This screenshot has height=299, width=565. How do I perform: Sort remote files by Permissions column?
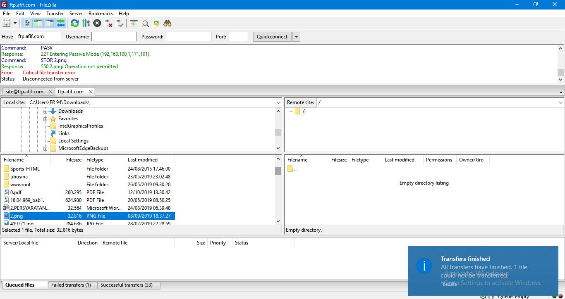tap(440, 160)
